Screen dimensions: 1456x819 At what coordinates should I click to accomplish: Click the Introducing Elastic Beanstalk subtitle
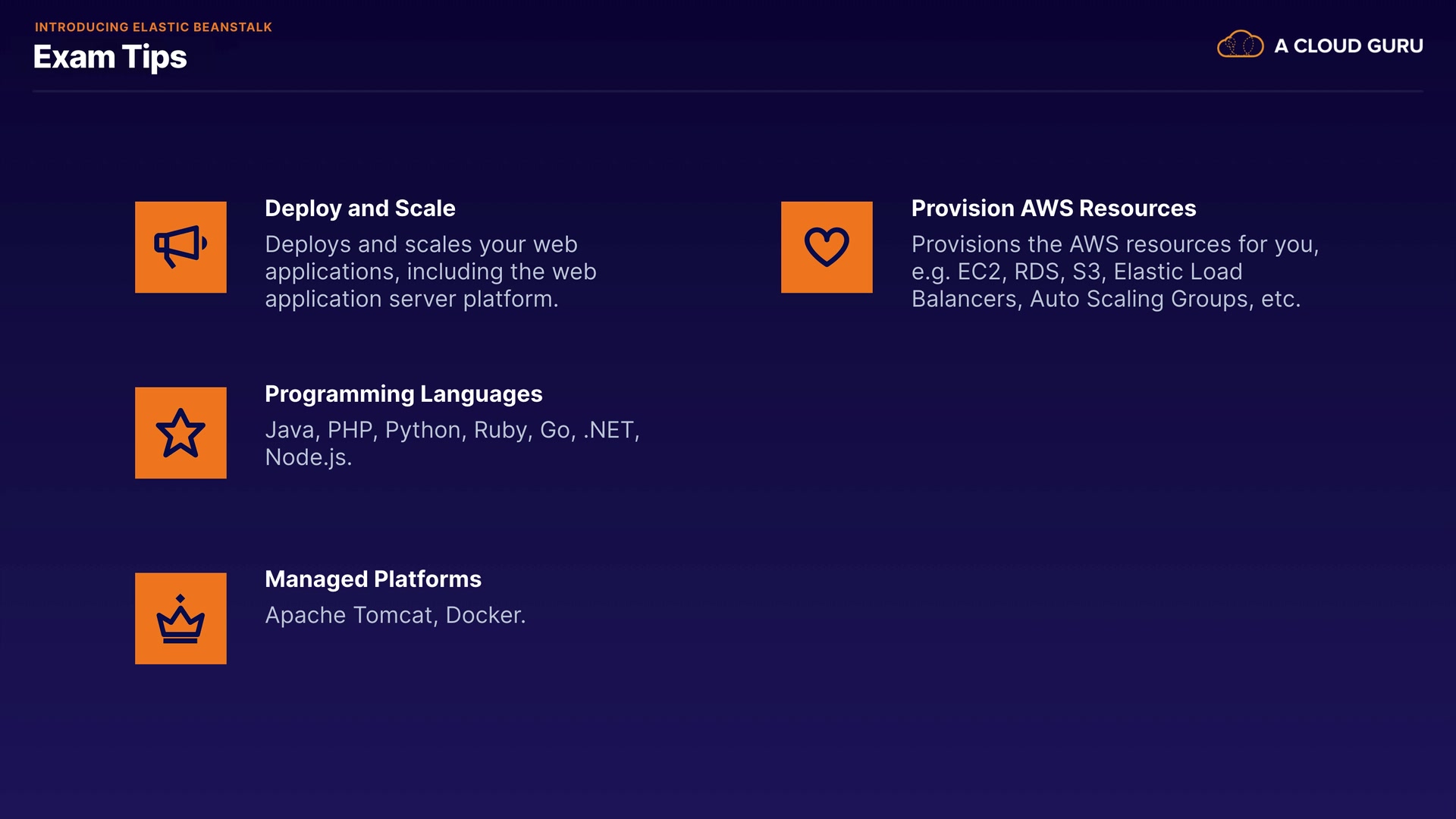(153, 27)
